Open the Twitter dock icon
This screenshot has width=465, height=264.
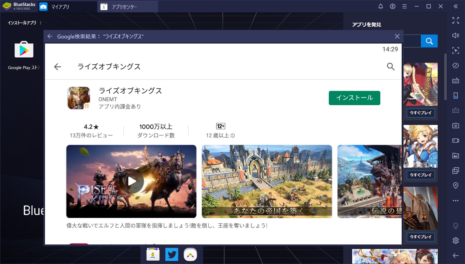pos(172,255)
